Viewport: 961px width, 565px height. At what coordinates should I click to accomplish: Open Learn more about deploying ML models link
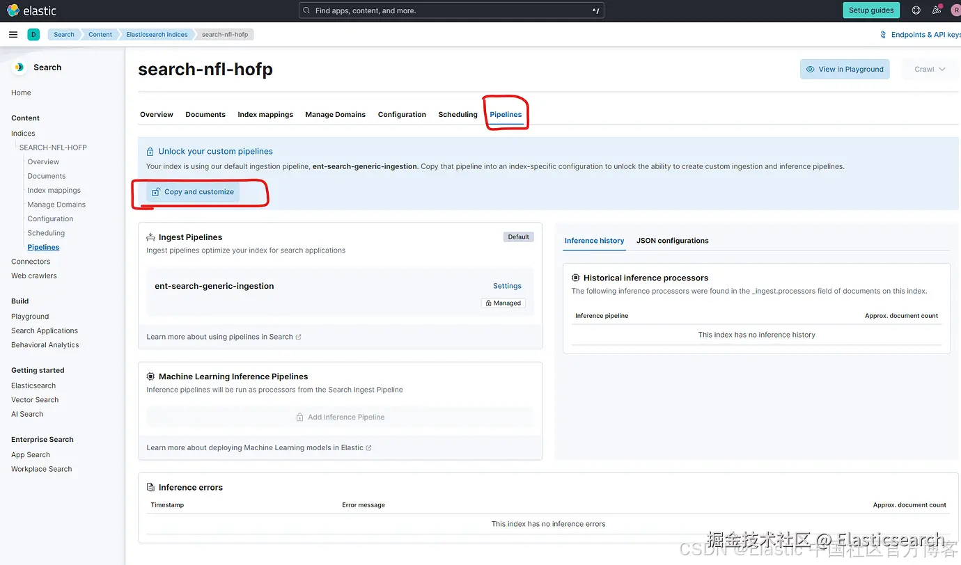(x=259, y=447)
